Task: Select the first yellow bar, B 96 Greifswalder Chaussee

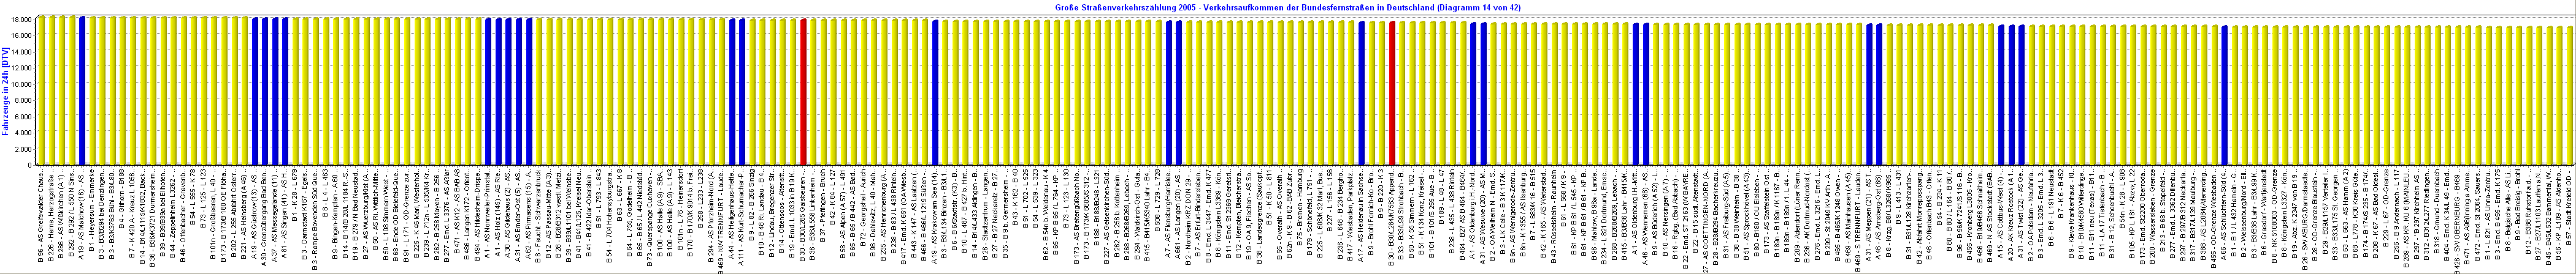Action: click(x=40, y=90)
